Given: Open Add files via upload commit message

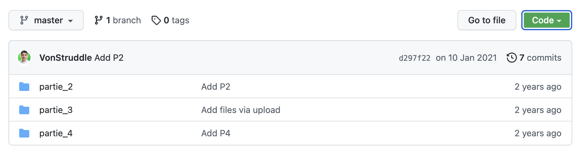Looking at the screenshot, I should [241, 110].
